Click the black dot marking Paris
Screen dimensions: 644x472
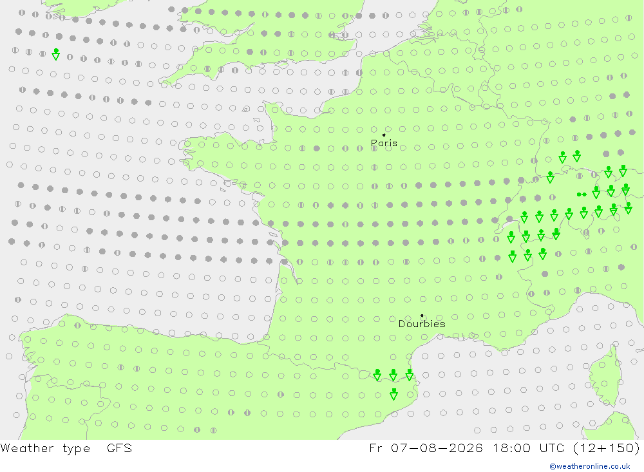click(384, 135)
